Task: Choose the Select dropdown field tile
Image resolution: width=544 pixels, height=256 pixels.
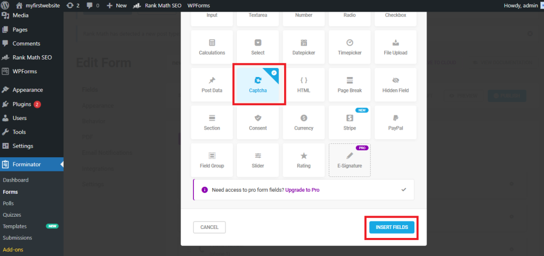Action: click(258, 48)
